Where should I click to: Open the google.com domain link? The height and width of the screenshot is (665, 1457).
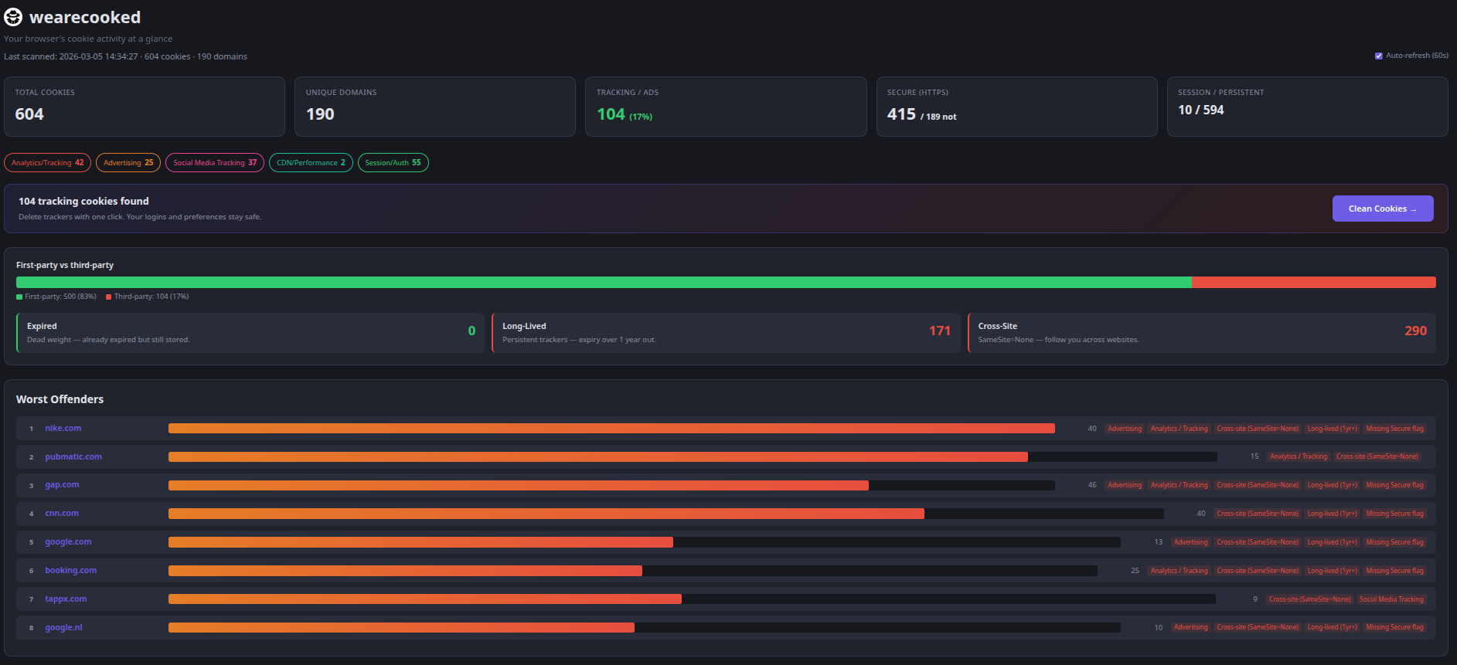click(x=68, y=542)
